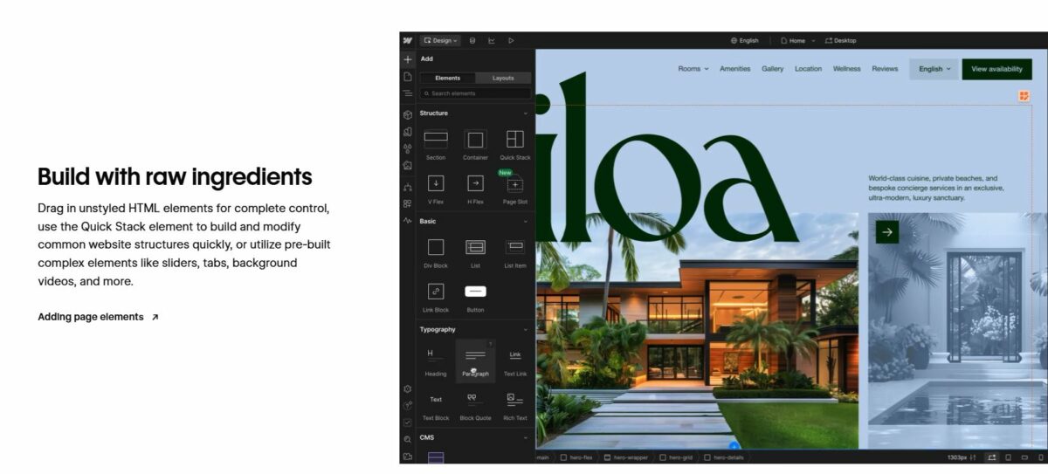Image resolution: width=1048 pixels, height=474 pixels.
Task: Switch to the Elements tab
Action: [448, 78]
